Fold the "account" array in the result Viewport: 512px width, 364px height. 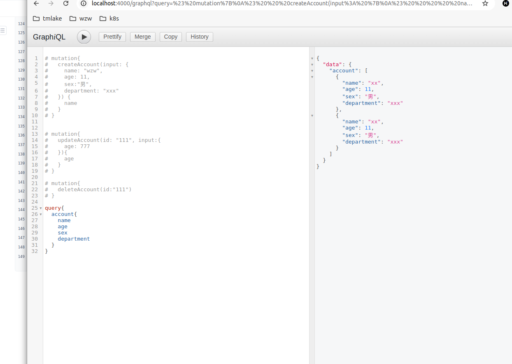(x=312, y=71)
